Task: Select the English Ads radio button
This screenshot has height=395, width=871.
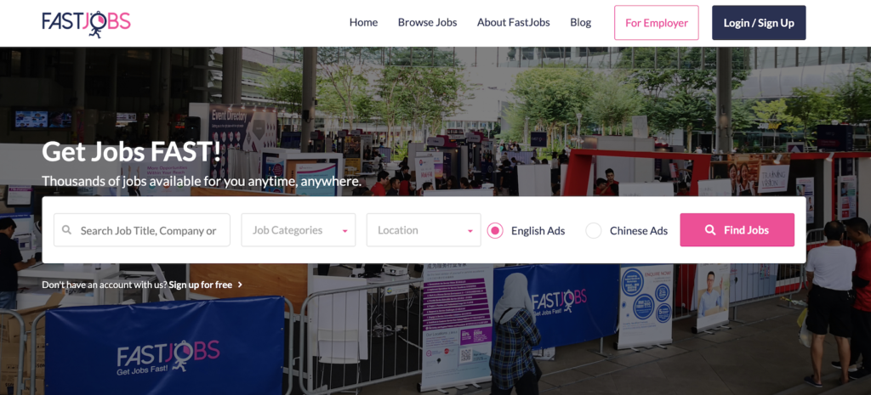Action: pyautogui.click(x=495, y=230)
